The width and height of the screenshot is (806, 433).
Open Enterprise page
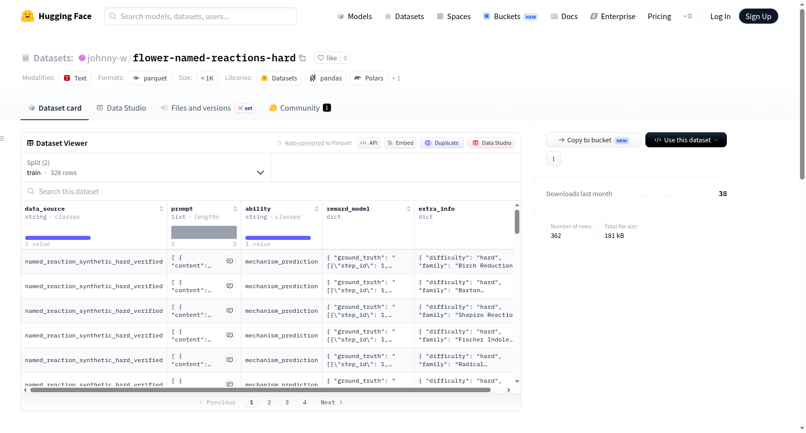click(613, 17)
